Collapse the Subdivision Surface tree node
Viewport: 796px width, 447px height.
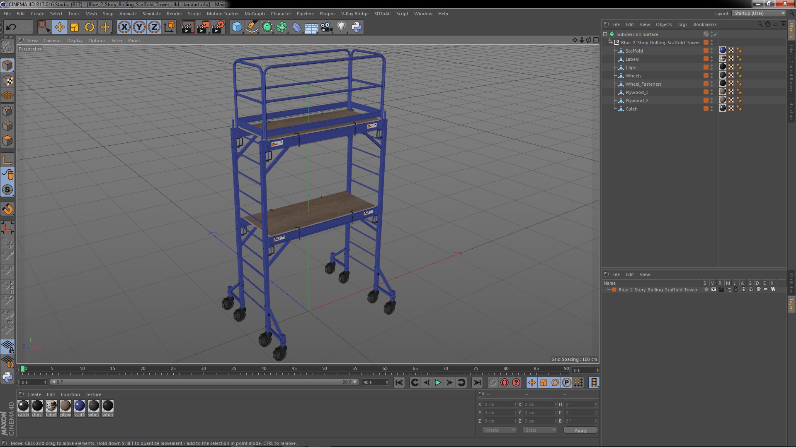(605, 34)
